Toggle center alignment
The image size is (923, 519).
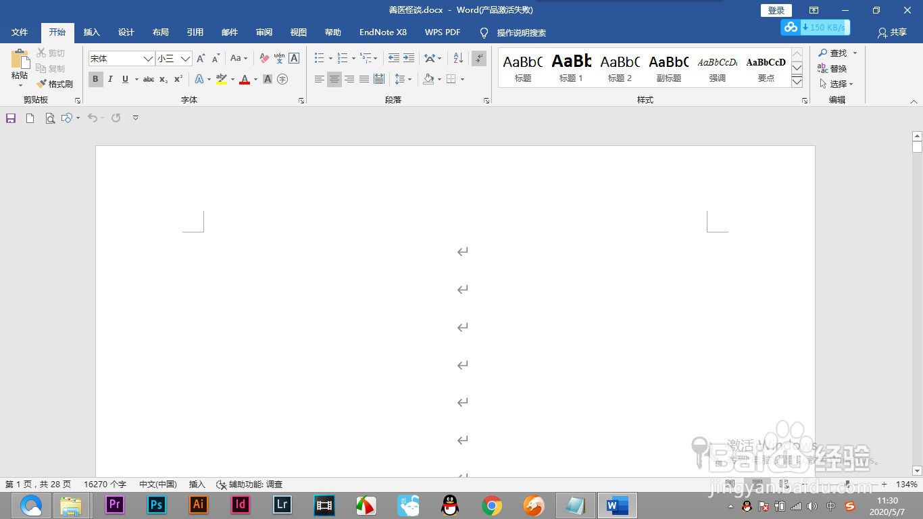(334, 79)
